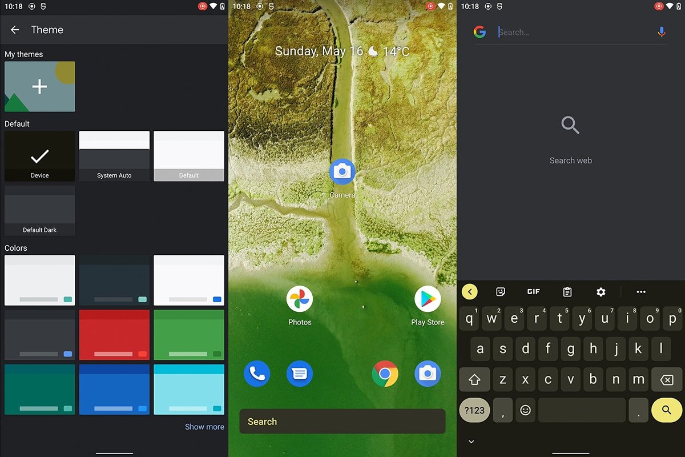Tap Search web in the browser screen

[570, 160]
